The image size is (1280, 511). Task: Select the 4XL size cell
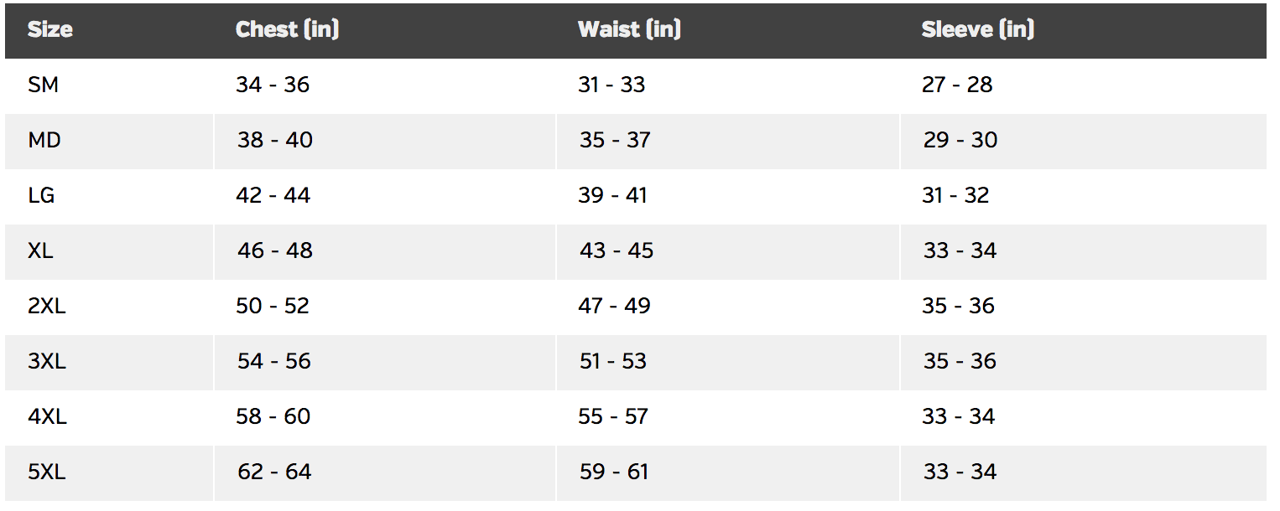pyautogui.click(x=47, y=416)
